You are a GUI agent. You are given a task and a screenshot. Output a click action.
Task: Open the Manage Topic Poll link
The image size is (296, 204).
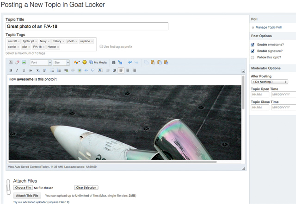pos(270,28)
